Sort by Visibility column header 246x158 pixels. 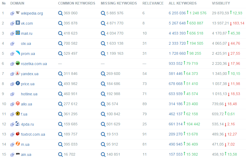point(221,3)
